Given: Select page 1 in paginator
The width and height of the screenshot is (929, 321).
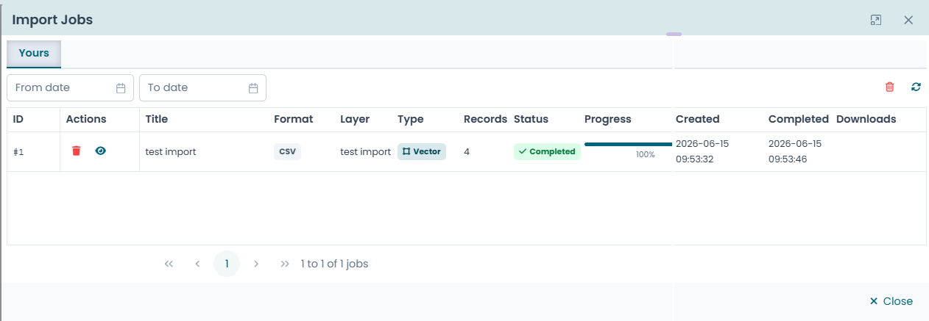Looking at the screenshot, I should point(227,264).
